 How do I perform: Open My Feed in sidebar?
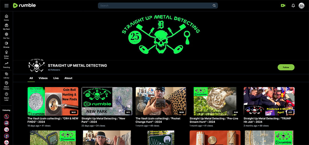click(6, 27)
